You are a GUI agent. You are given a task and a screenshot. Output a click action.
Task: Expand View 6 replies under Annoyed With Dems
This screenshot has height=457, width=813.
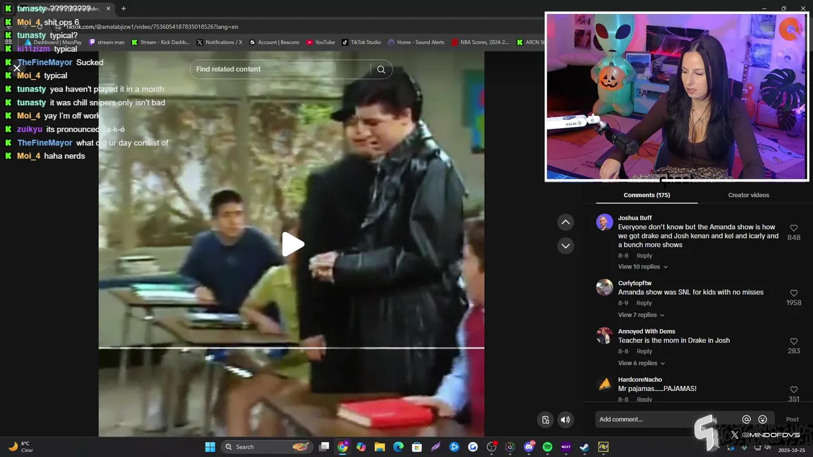(x=641, y=363)
